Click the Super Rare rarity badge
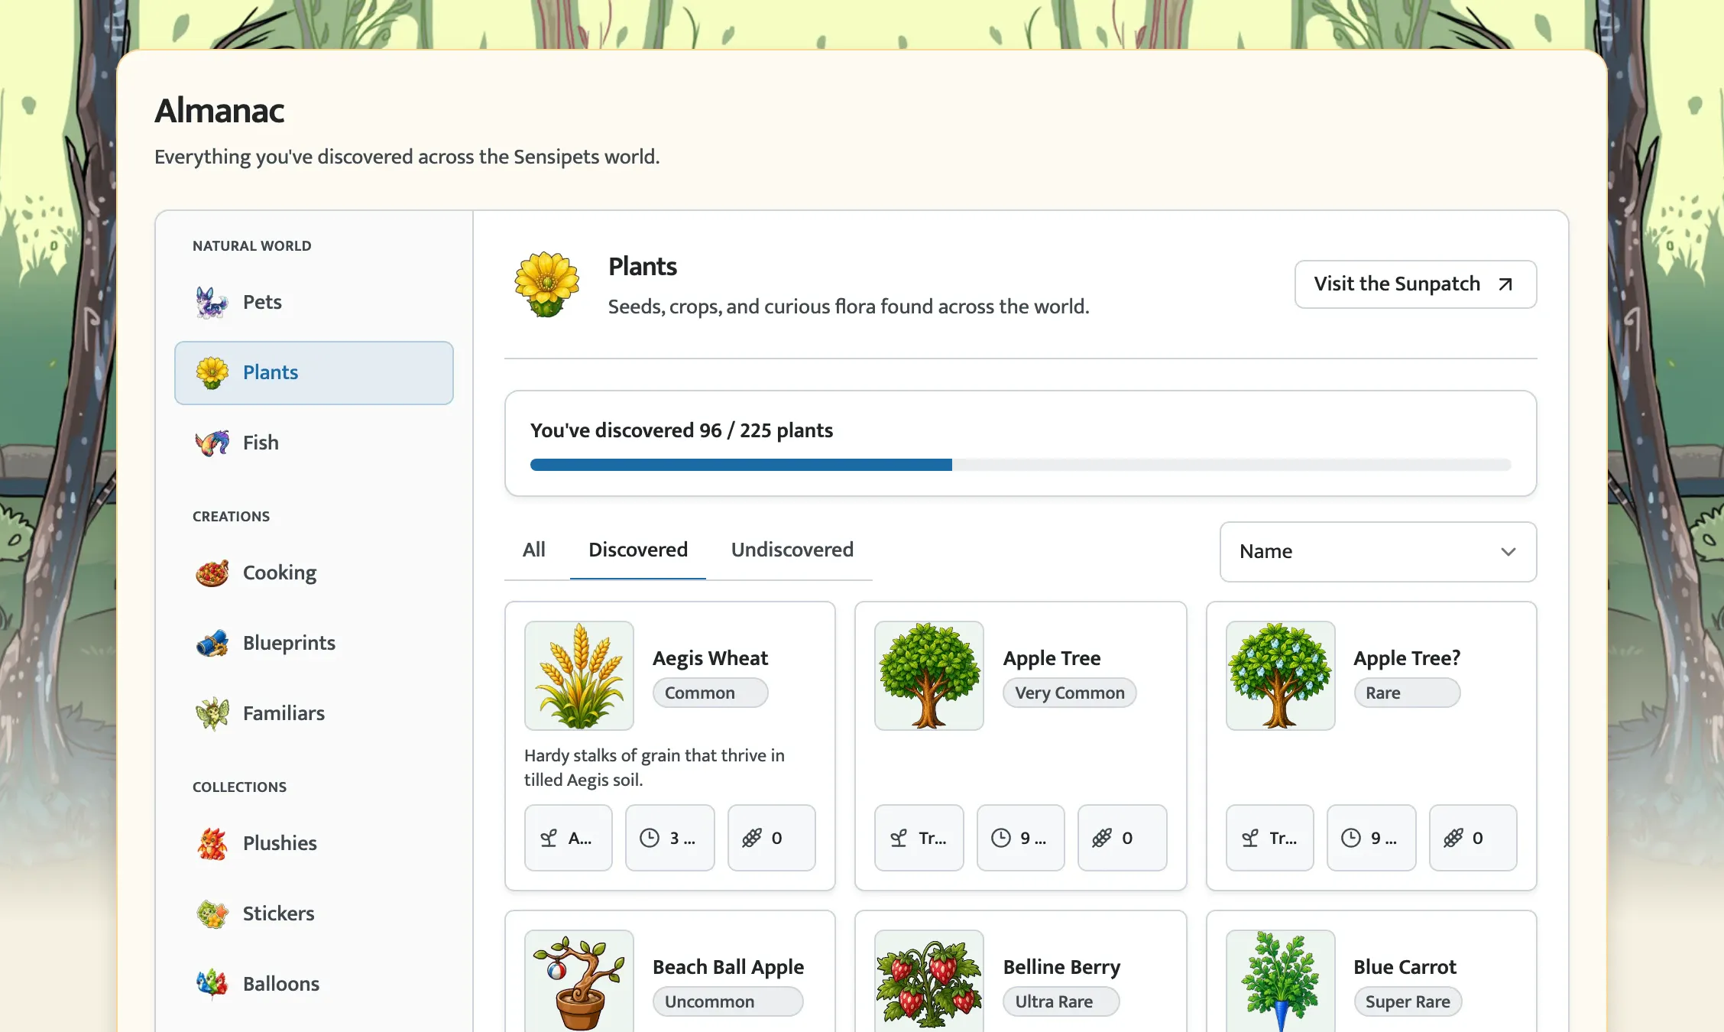The height and width of the screenshot is (1032, 1724). 1408,1001
